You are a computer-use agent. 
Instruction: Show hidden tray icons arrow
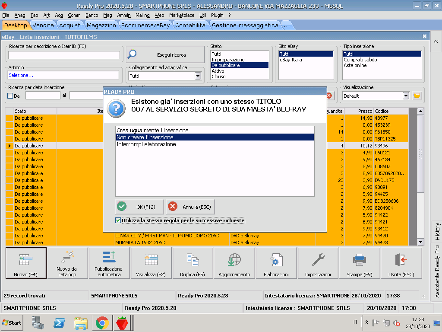[366, 322]
